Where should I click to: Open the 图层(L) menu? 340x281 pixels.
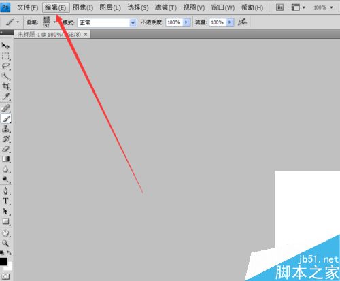point(110,7)
